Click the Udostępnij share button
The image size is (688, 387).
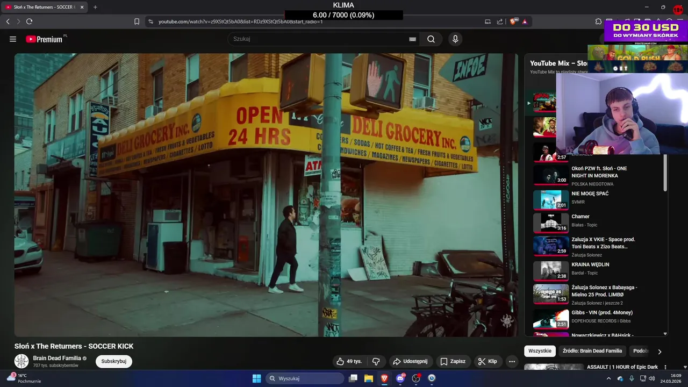410,361
